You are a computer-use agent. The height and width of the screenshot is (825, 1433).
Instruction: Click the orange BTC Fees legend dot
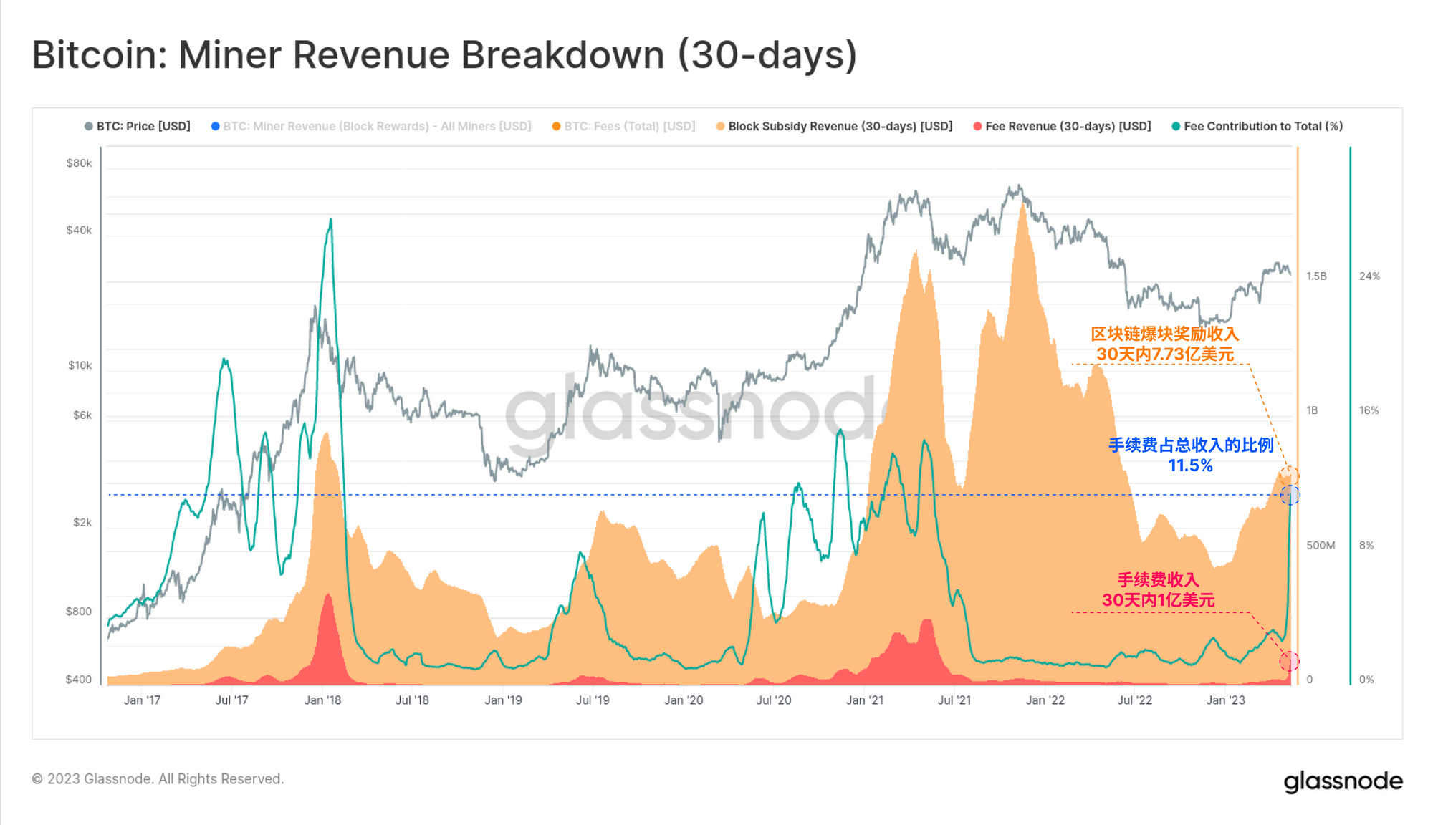(x=556, y=126)
